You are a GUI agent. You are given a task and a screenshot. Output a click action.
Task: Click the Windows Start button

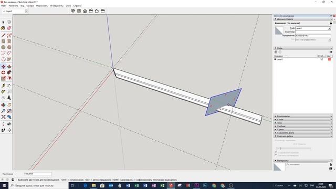tap(4, 185)
